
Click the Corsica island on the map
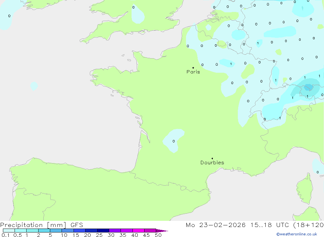(x=305, y=189)
